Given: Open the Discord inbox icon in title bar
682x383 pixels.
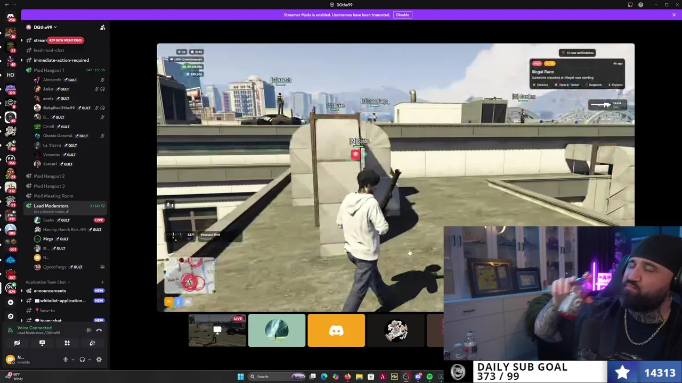Looking at the screenshot, I should tap(630, 5).
